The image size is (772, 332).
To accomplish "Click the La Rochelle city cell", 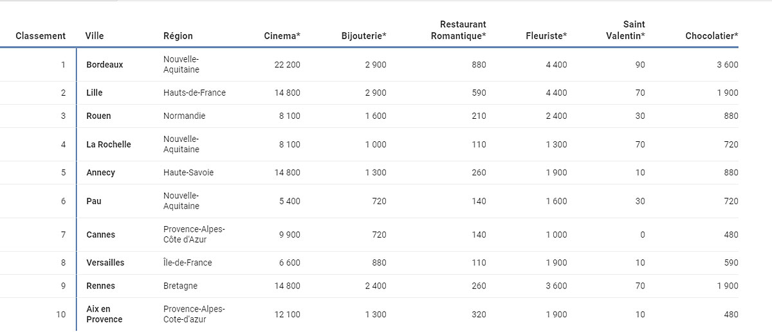I will 109,144.
